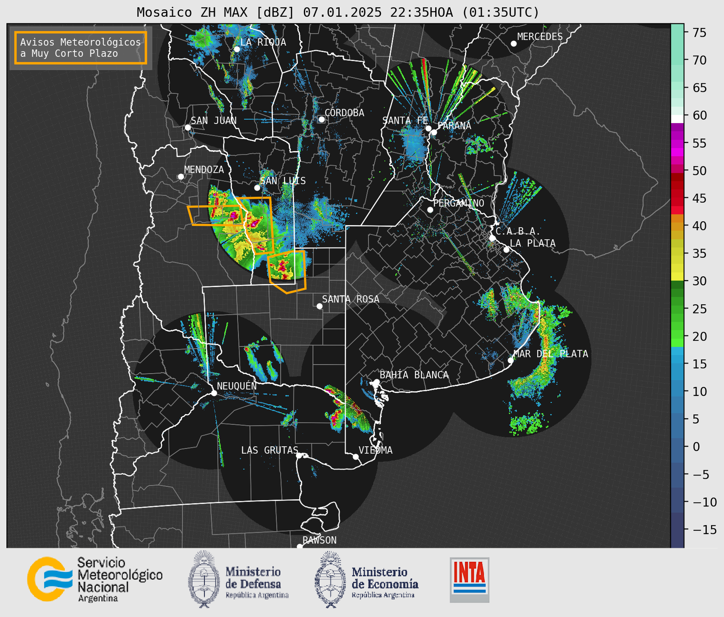Click the CORDOBA city marker
Viewport: 724px width, 617px height.
(x=321, y=119)
